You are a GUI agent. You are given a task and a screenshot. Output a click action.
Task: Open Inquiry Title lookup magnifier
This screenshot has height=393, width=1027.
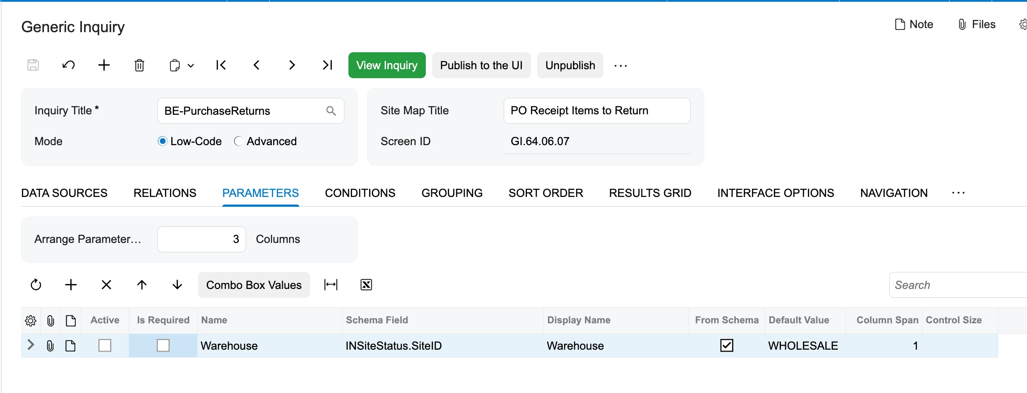tap(331, 111)
